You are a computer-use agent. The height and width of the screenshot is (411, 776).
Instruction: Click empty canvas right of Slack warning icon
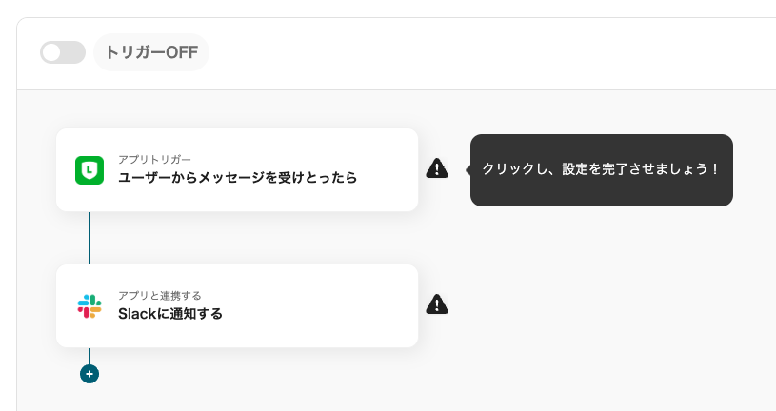594,304
